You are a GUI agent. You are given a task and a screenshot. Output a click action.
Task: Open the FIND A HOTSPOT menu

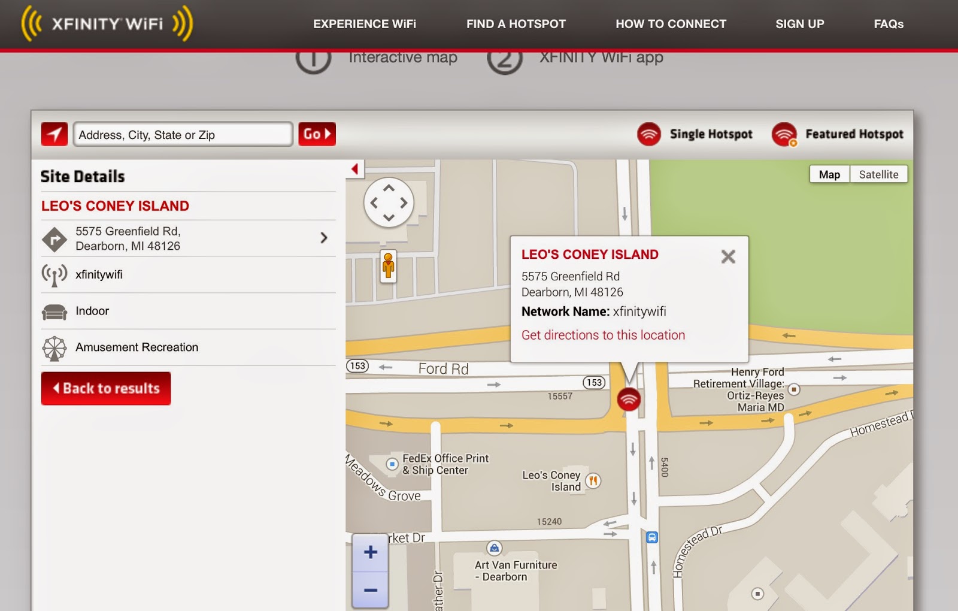pos(516,24)
